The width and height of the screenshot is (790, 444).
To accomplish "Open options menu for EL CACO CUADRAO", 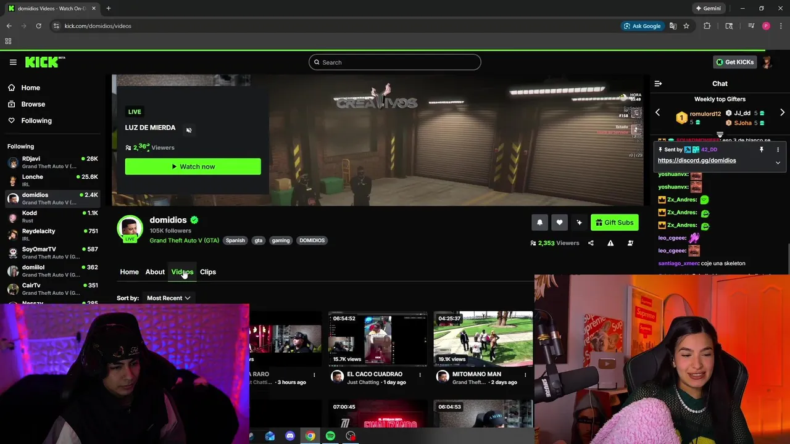I will pyautogui.click(x=420, y=374).
